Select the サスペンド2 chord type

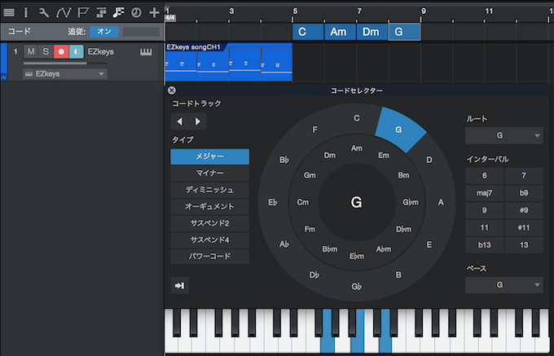(210, 223)
